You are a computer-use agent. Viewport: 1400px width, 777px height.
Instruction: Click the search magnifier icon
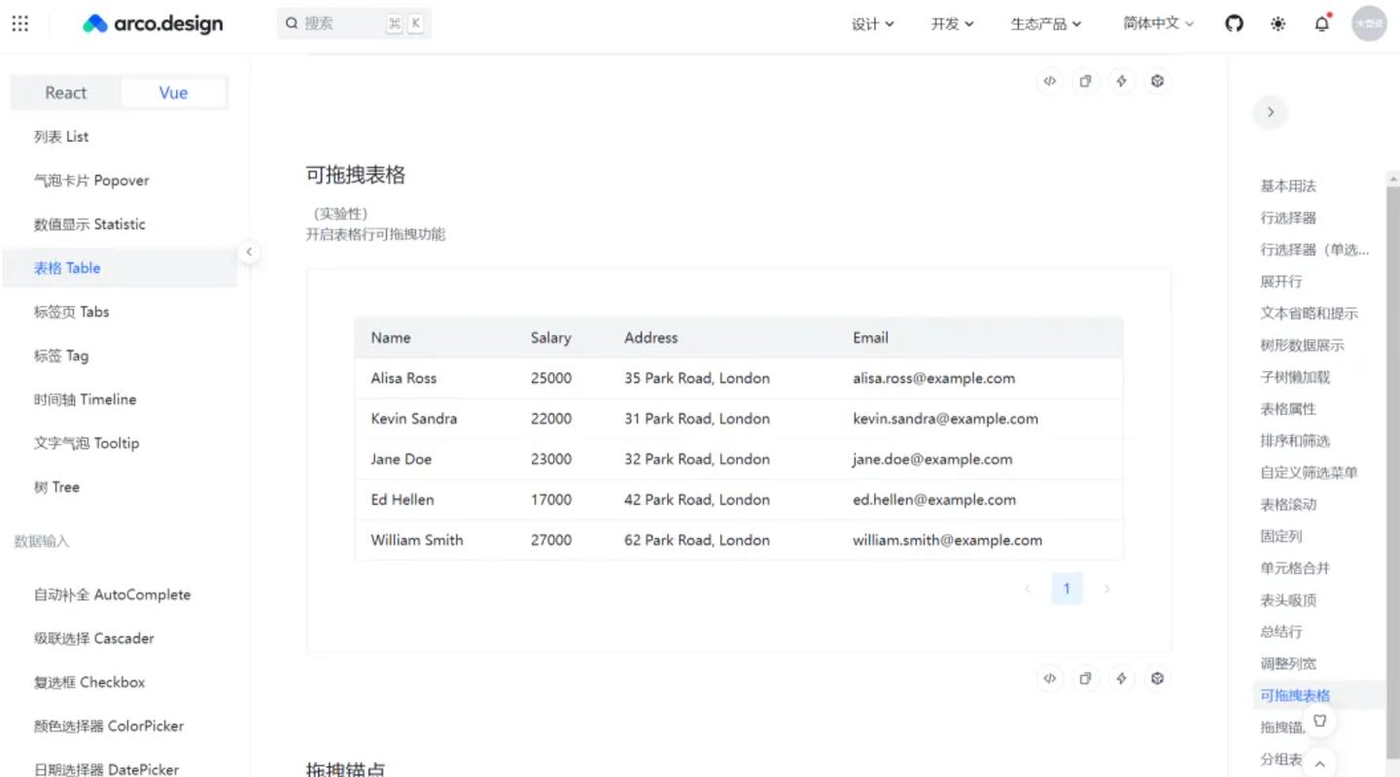(x=292, y=23)
